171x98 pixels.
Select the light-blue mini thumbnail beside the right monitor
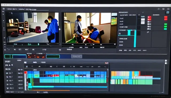point(114,15)
